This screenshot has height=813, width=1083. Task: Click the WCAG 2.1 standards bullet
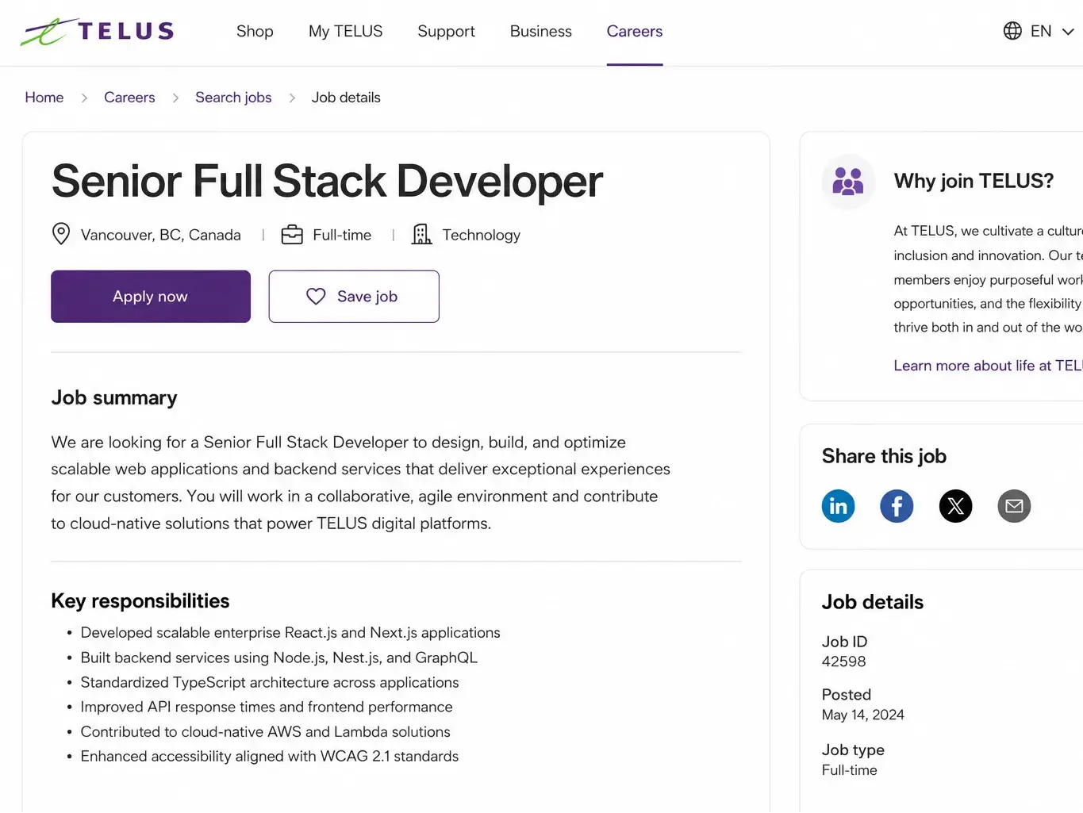pyautogui.click(x=270, y=756)
